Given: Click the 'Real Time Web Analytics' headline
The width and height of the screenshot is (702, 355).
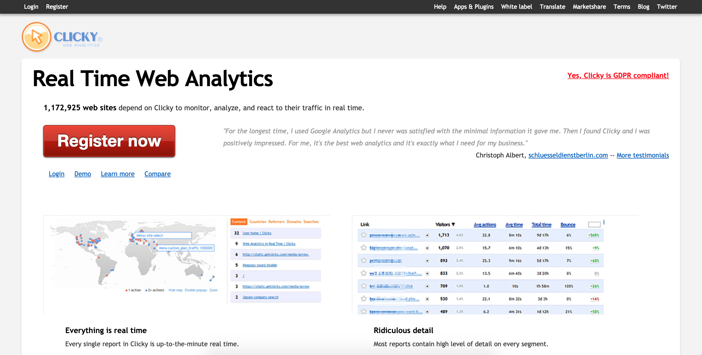Looking at the screenshot, I should 153,79.
